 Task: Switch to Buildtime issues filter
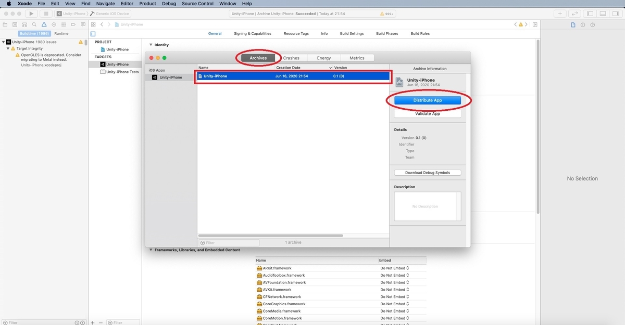[34, 33]
